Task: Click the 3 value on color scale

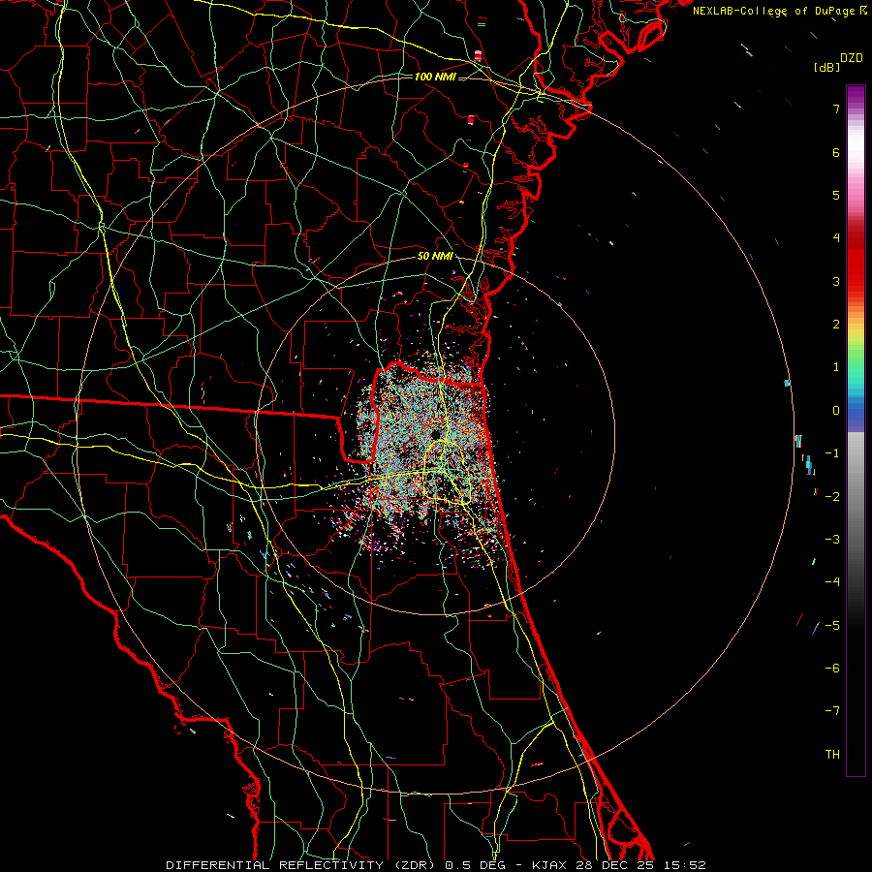Action: click(x=836, y=281)
